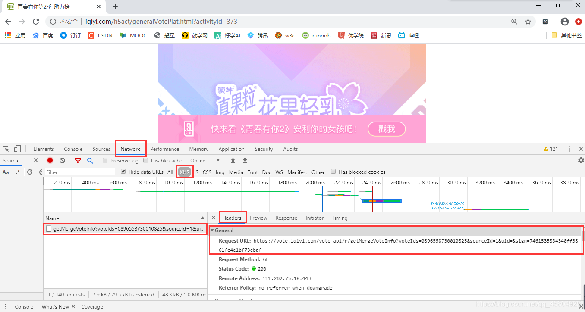Switch to the Console tab
The height and width of the screenshot is (312, 585).
coord(73,149)
